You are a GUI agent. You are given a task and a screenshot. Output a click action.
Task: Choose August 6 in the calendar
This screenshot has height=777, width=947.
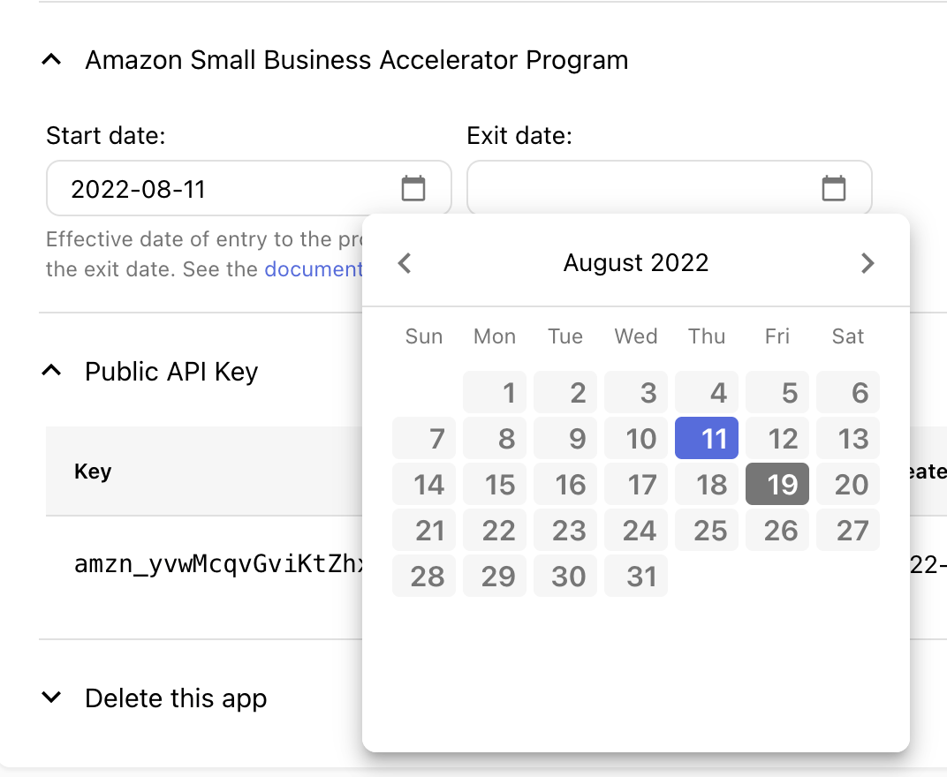(x=848, y=393)
